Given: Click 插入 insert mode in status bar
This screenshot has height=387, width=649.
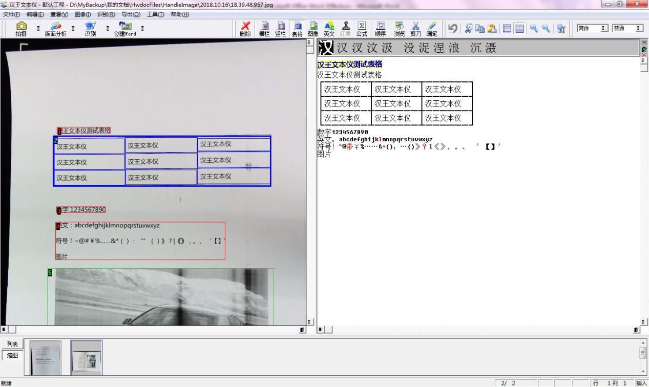Looking at the screenshot, I should click(641, 383).
